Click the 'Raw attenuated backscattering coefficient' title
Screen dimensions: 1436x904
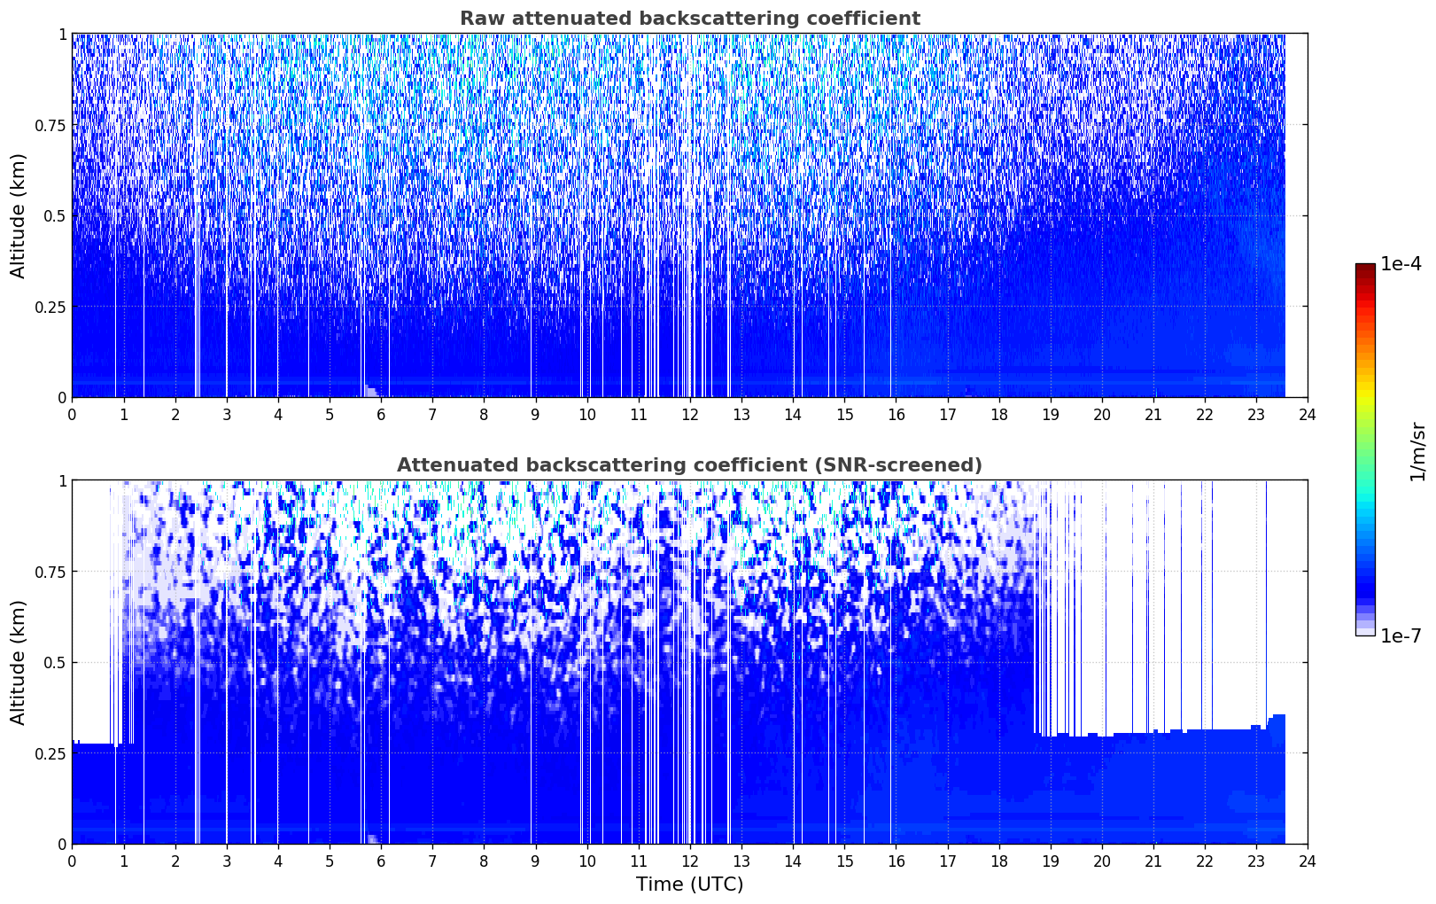689,19
